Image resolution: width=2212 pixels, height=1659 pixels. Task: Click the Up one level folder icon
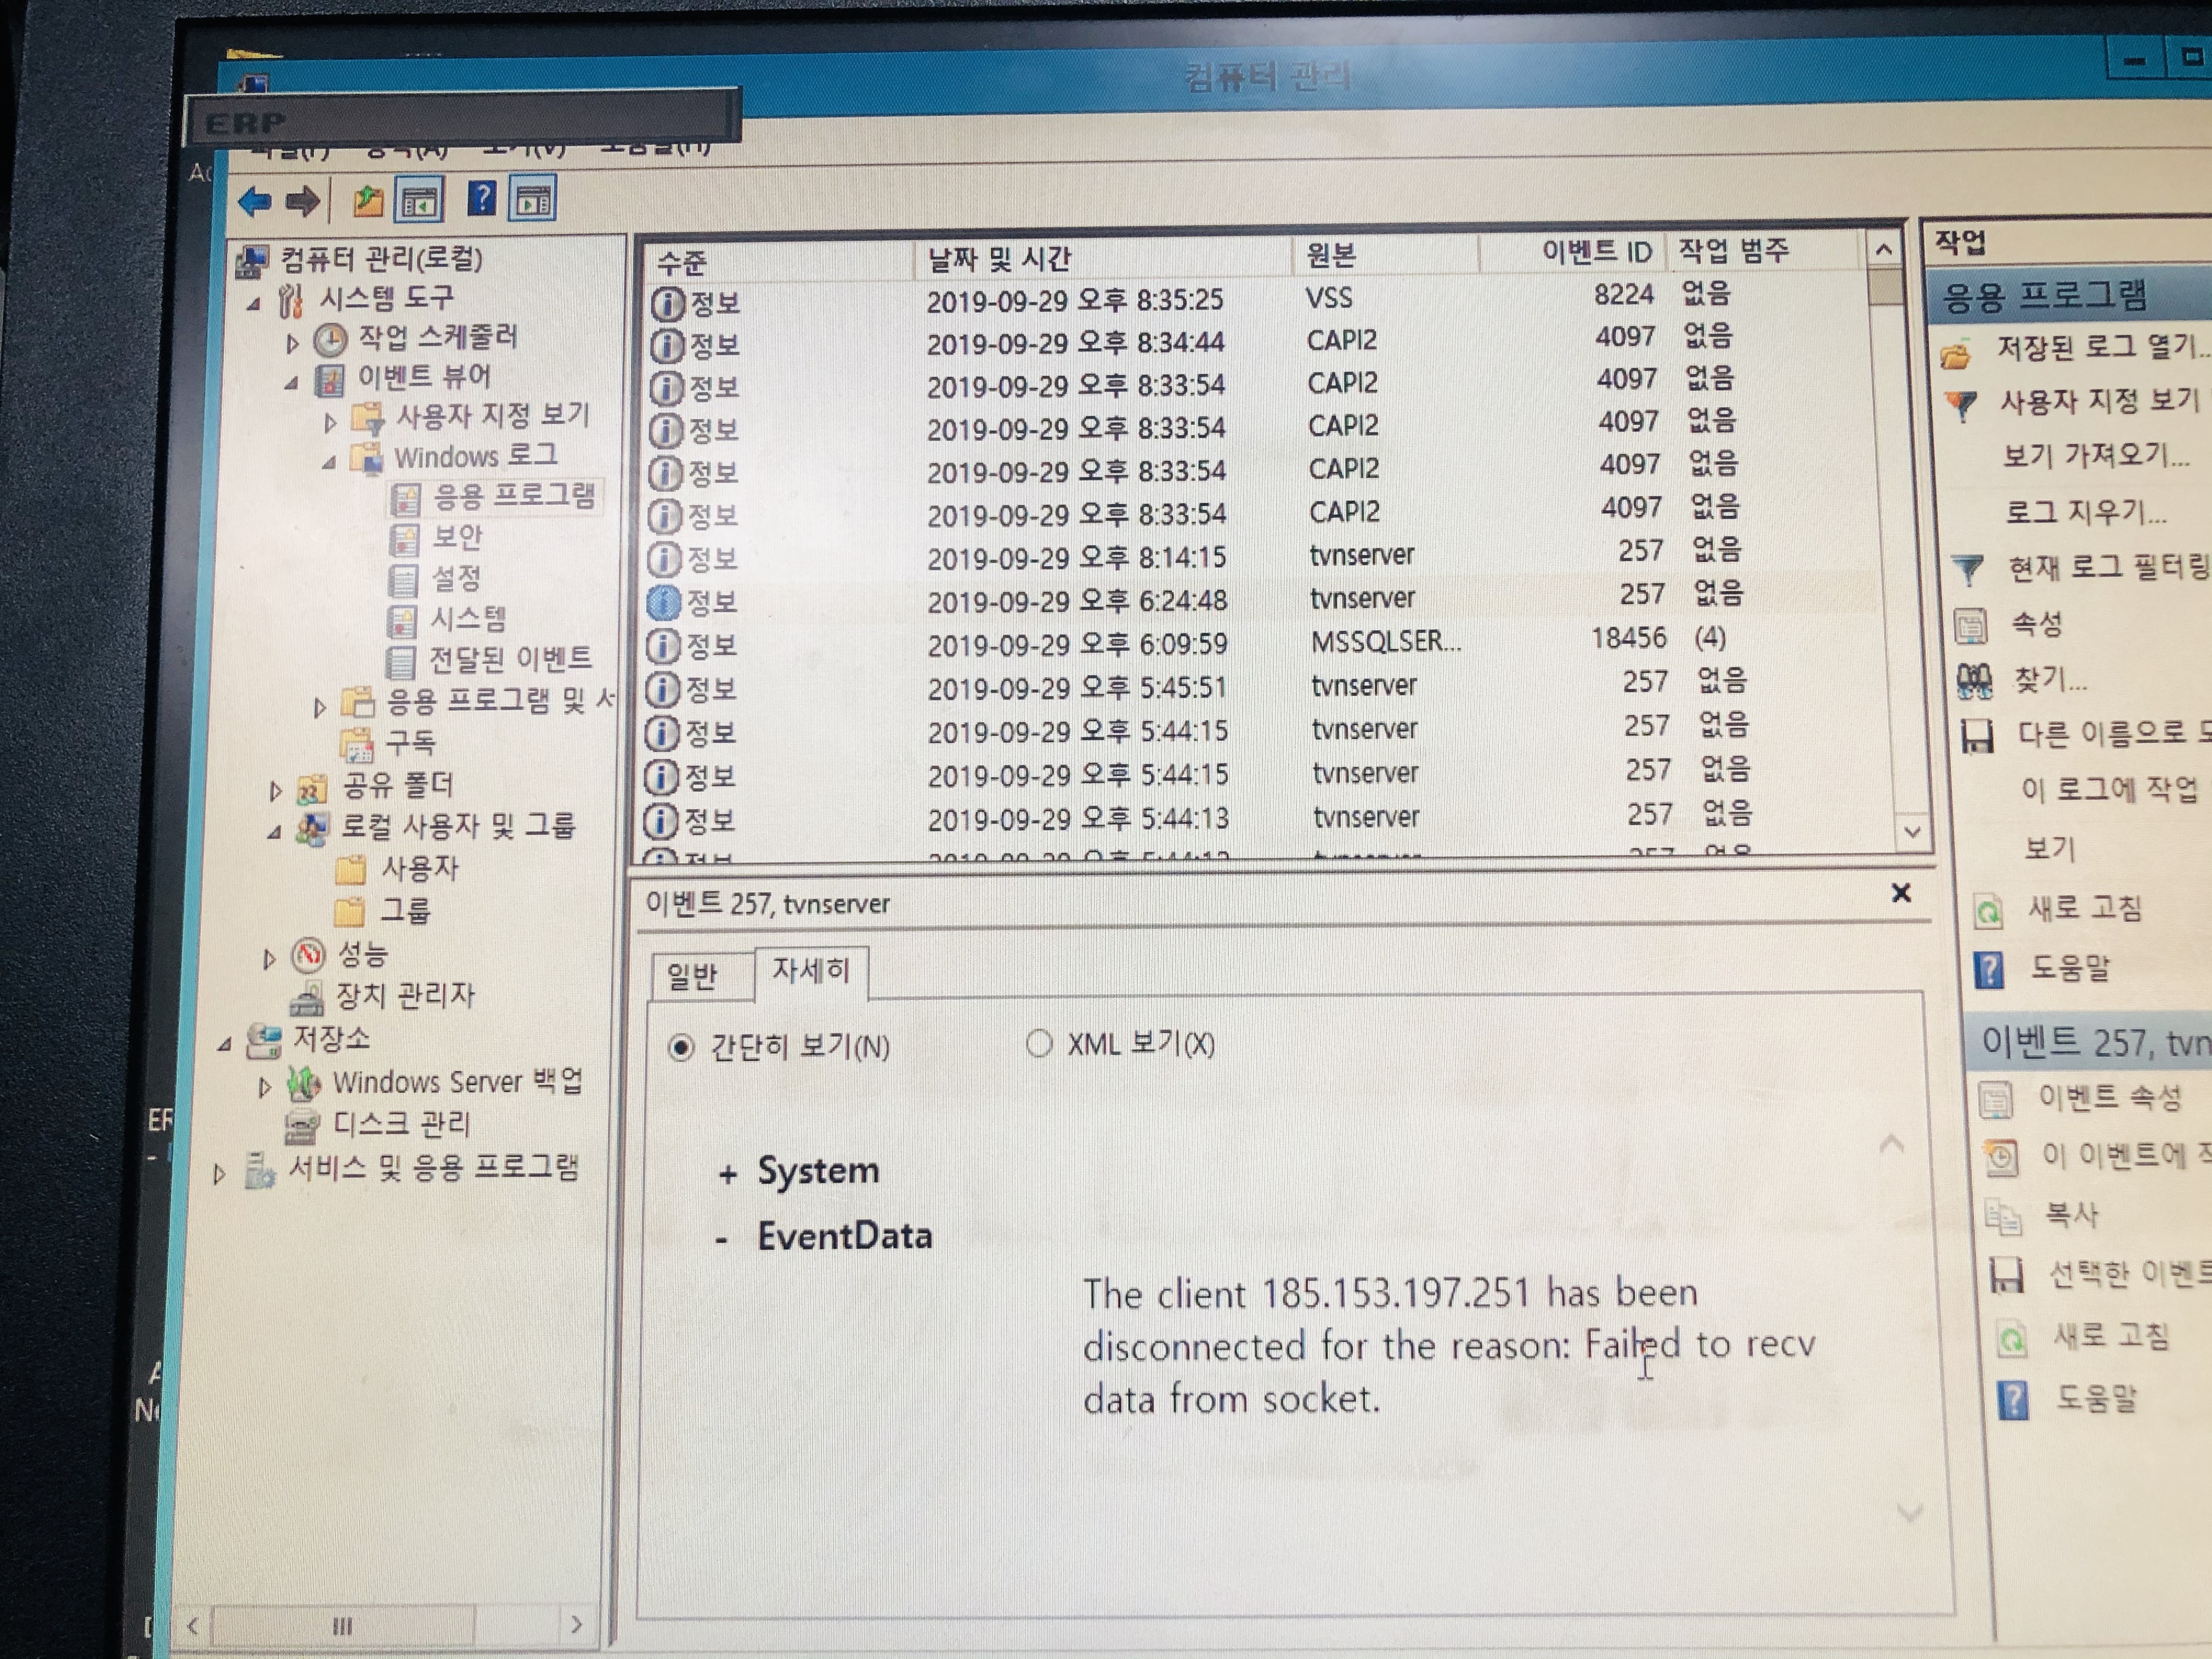[368, 201]
